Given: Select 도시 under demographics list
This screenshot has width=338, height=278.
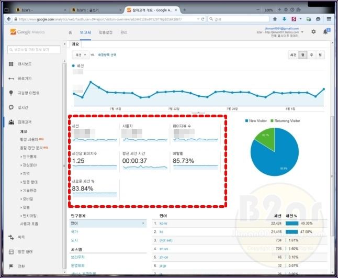Looking at the screenshot, I should [x=74, y=240].
